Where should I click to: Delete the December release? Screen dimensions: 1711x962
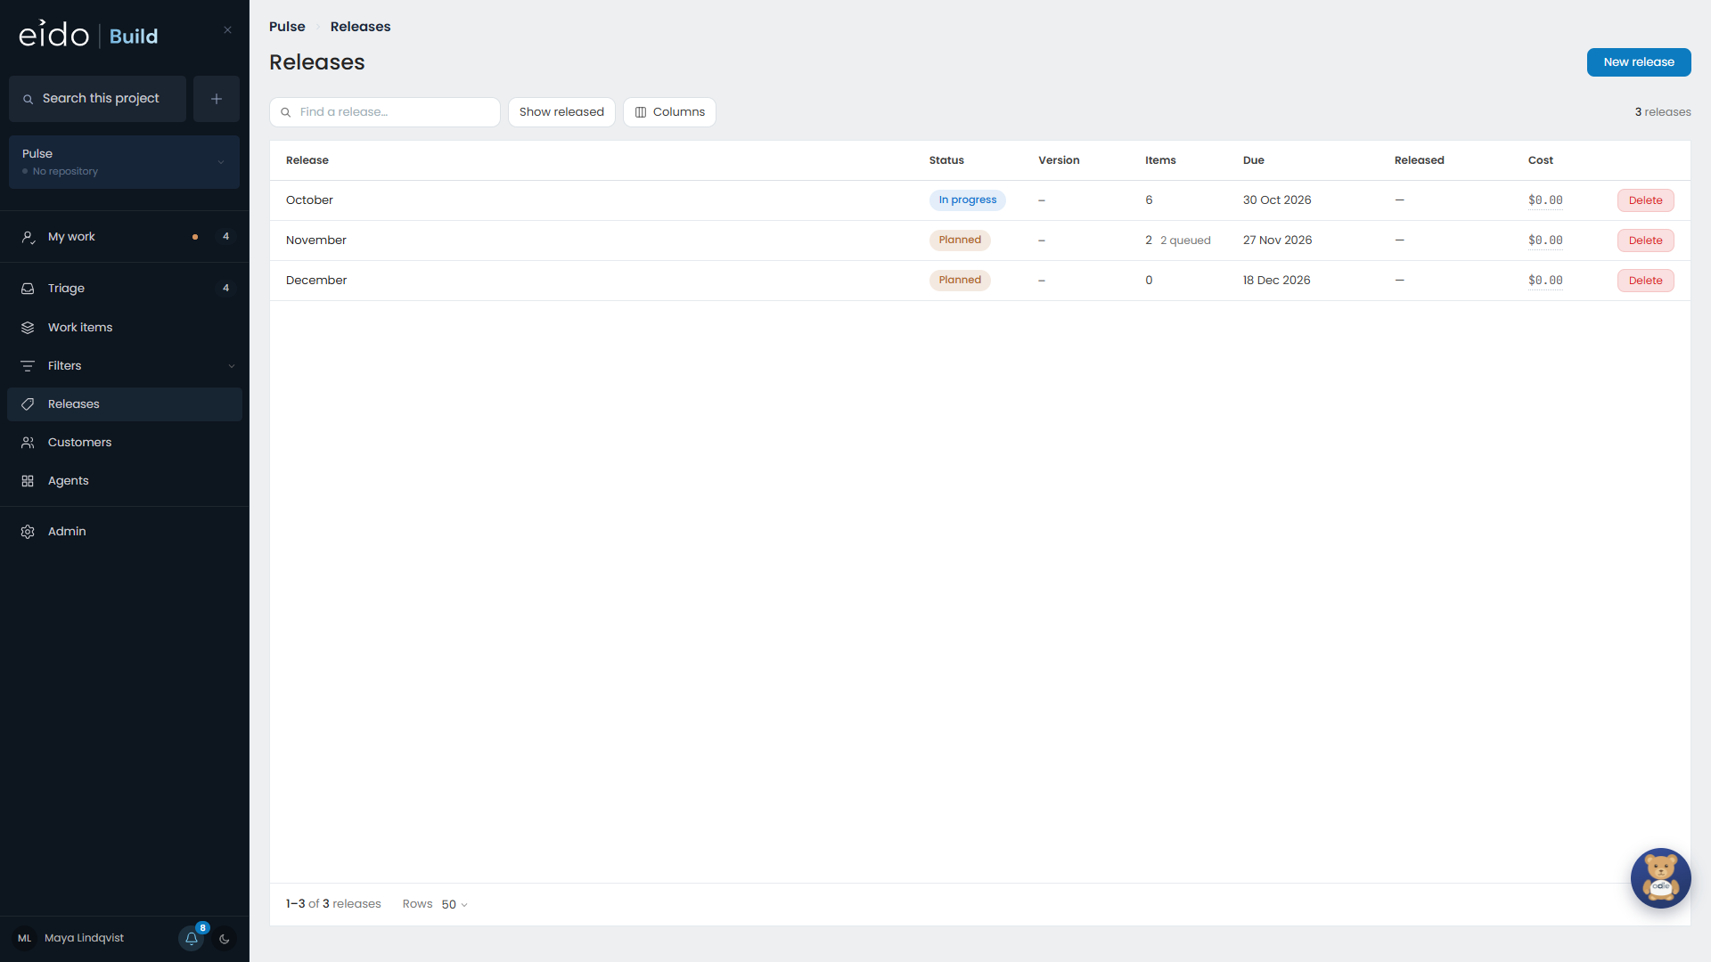(x=1645, y=281)
